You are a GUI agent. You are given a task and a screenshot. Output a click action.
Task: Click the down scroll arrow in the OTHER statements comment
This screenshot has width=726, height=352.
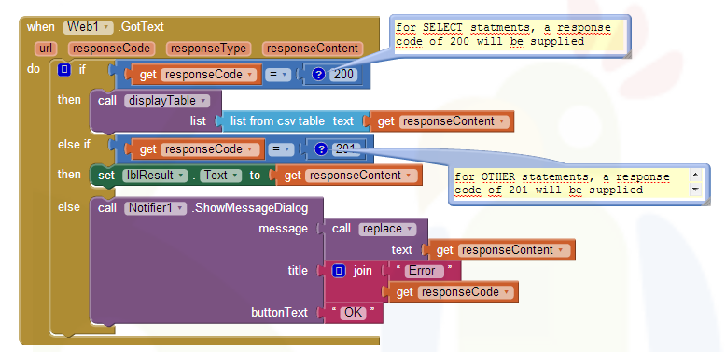[695, 189]
